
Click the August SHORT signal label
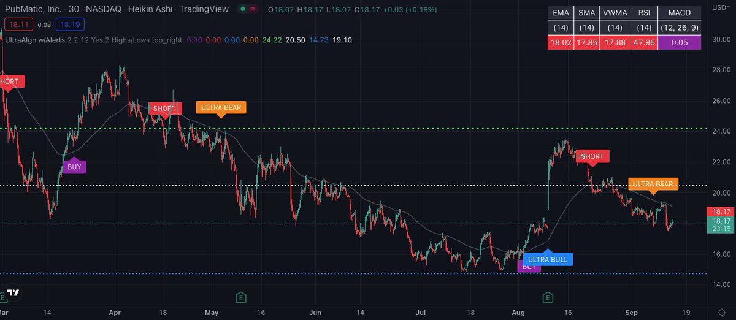[592, 157]
